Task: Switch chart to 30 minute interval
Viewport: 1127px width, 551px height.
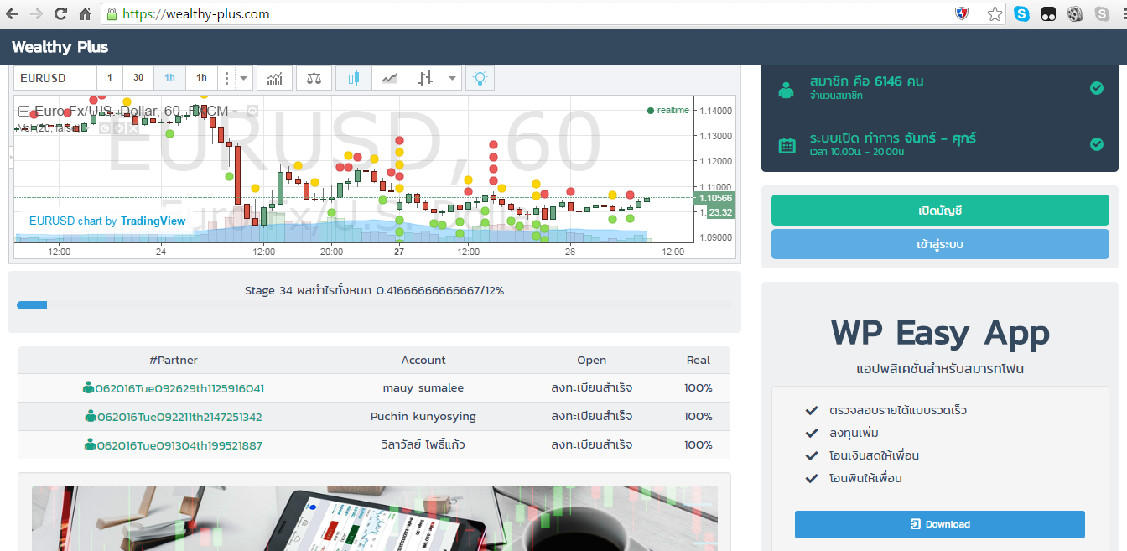Action: 138,78
